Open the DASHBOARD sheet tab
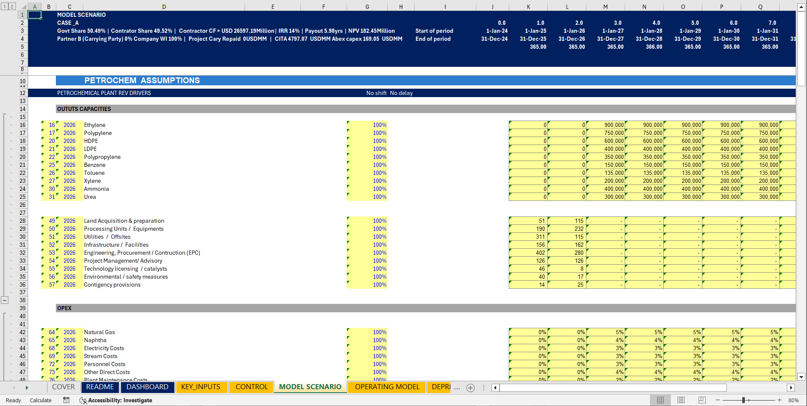Viewport: 807px width, 406px height. [147, 387]
